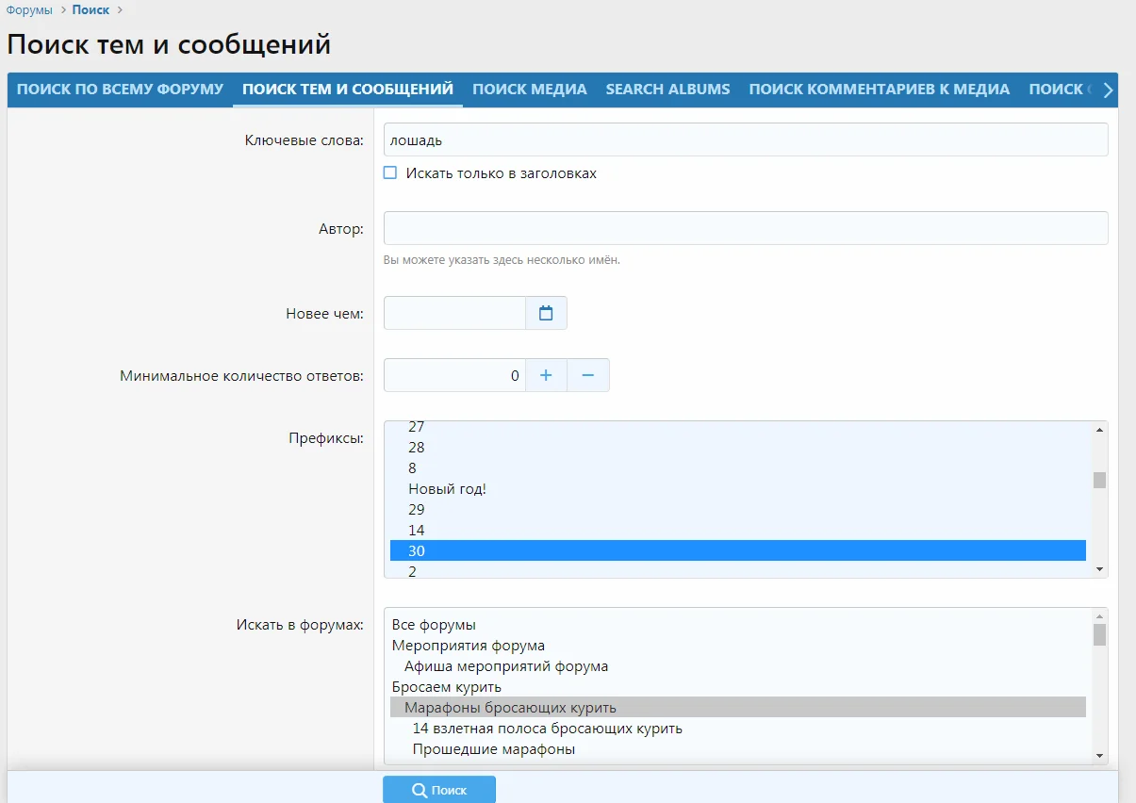Image resolution: width=1136 pixels, height=803 pixels.
Task: Increase minimum replies with plus button
Action: [x=546, y=375]
